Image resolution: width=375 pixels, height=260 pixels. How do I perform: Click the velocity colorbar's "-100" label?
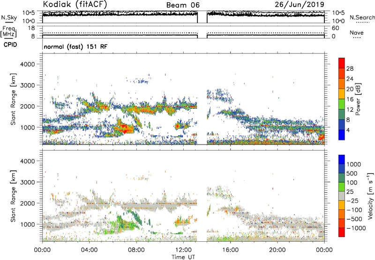[354, 210]
